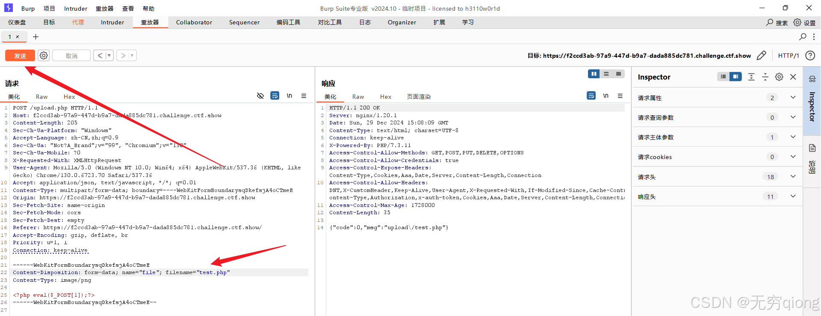
Task: Click response JSON body upload/test.php line
Action: click(x=389, y=227)
